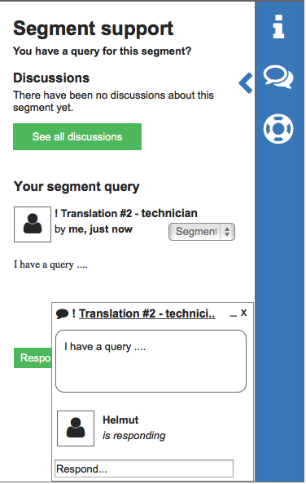Open the info panel icon in sidebar
306x484 pixels.
coord(278,27)
